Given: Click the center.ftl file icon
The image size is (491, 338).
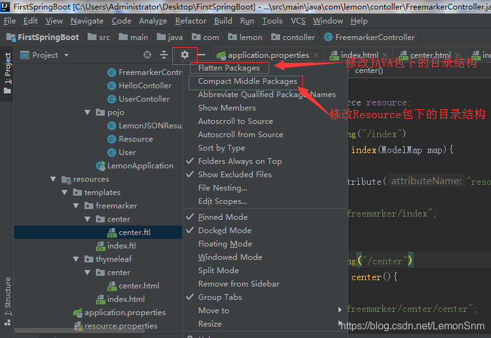Looking at the screenshot, I should pyautogui.click(x=112, y=233).
